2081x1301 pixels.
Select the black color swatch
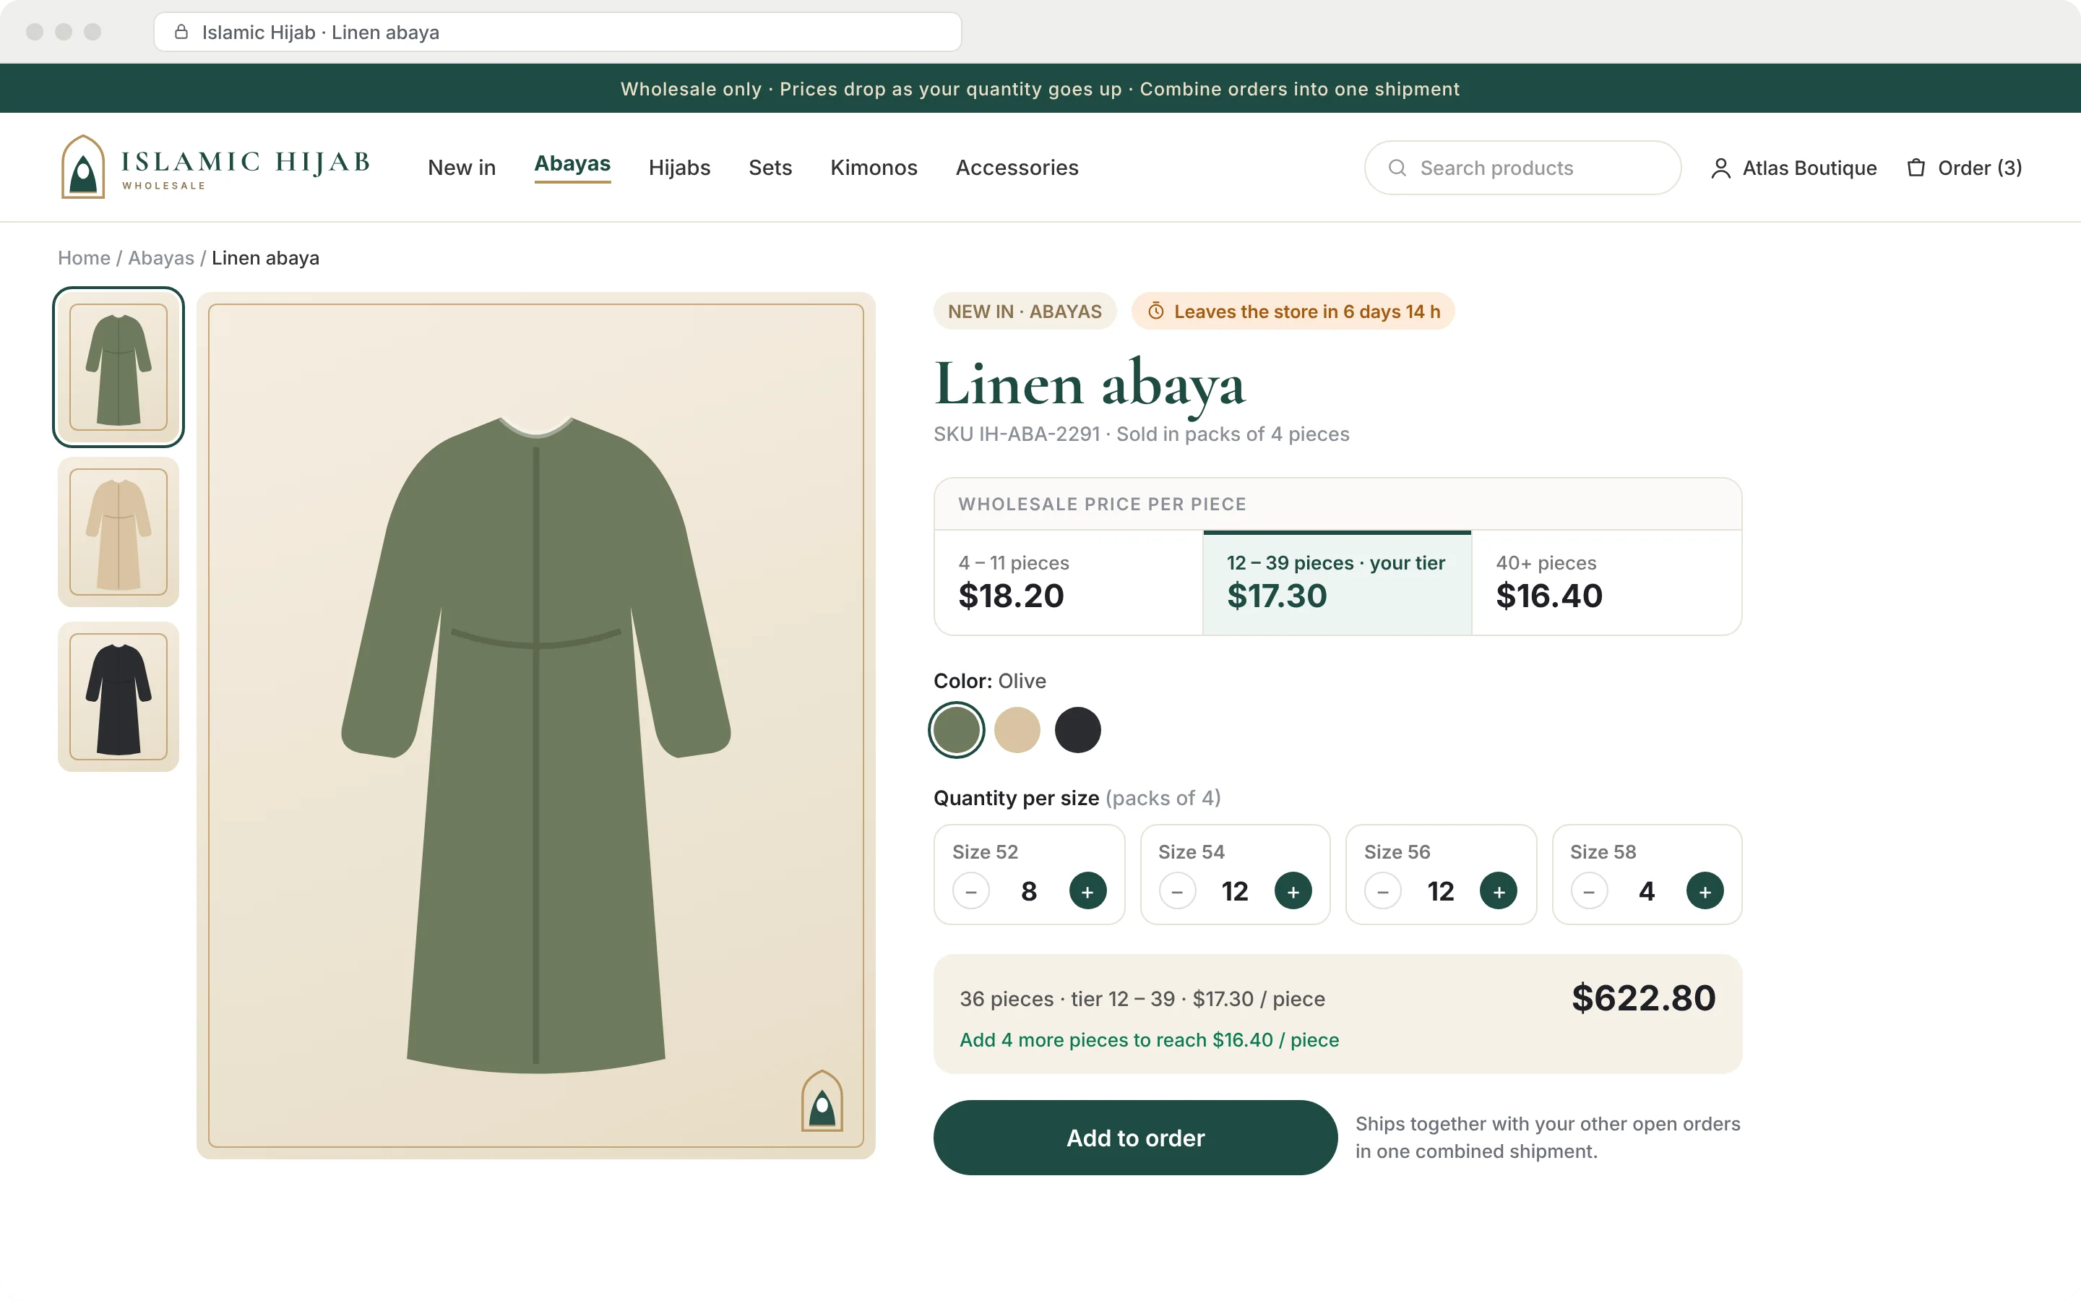pos(1077,730)
